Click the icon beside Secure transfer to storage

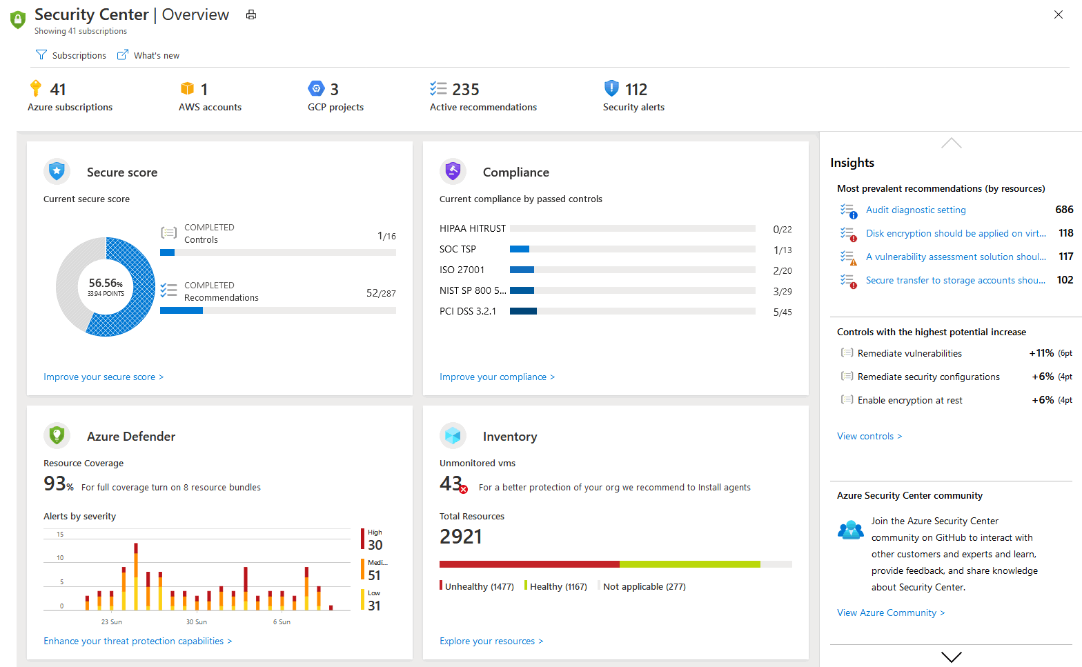[848, 281]
